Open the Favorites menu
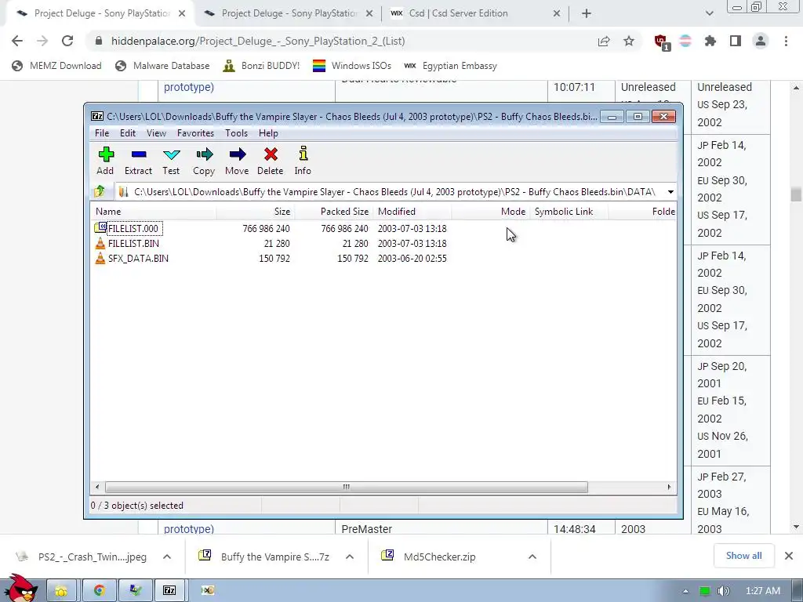803x602 pixels. point(195,133)
